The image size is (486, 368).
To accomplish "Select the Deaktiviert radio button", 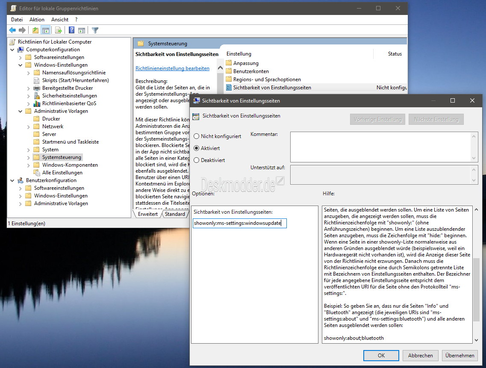I will point(196,160).
